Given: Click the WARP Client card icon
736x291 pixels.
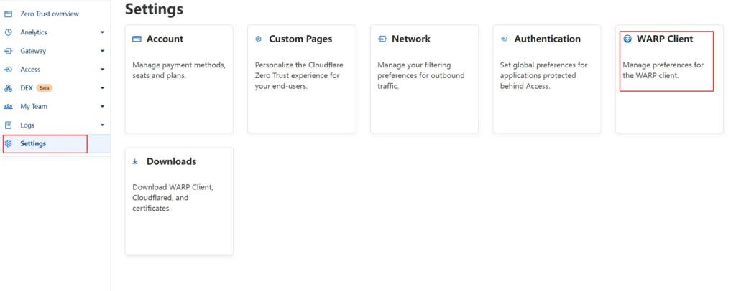Looking at the screenshot, I should pyautogui.click(x=627, y=39).
